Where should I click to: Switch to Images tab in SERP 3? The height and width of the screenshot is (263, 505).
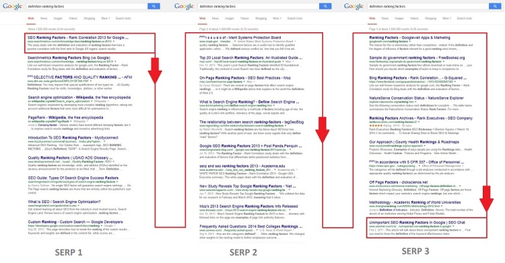tap(399, 18)
